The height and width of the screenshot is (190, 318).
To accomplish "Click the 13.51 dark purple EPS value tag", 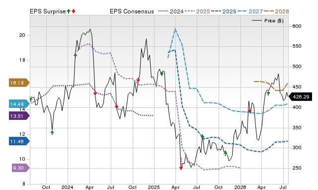I will (x=19, y=116).
